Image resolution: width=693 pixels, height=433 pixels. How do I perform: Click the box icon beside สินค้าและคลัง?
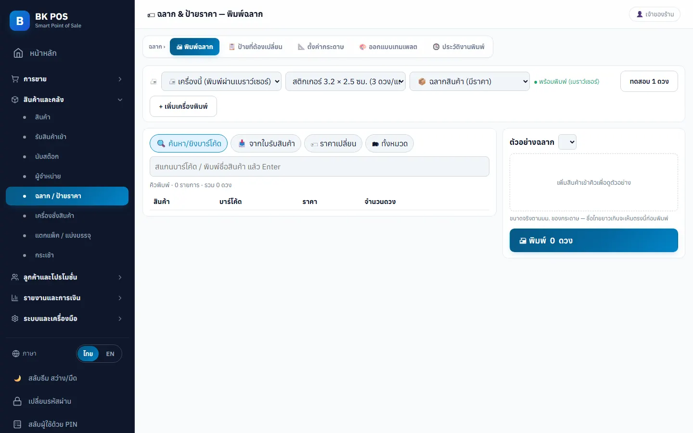(x=15, y=100)
